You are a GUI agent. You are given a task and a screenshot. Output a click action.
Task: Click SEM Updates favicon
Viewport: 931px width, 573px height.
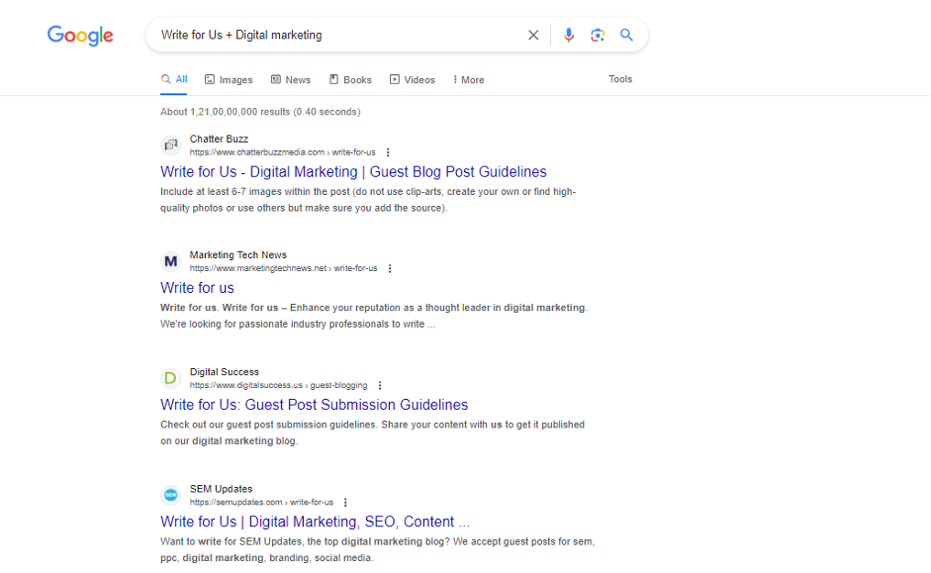171,495
